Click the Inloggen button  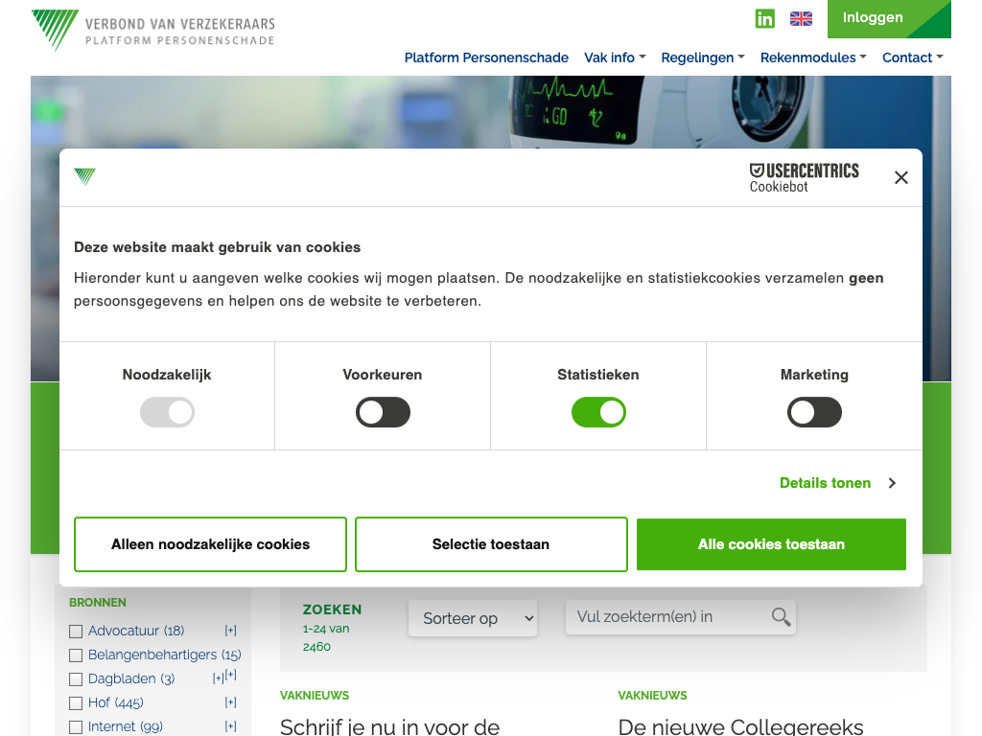coord(889,19)
